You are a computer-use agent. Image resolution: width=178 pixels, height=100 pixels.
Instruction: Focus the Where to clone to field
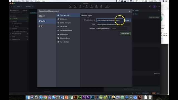110,20
